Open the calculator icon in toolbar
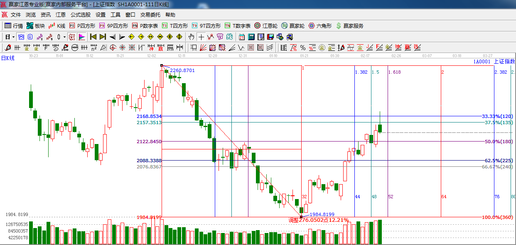516x245 pixels. 251,37
